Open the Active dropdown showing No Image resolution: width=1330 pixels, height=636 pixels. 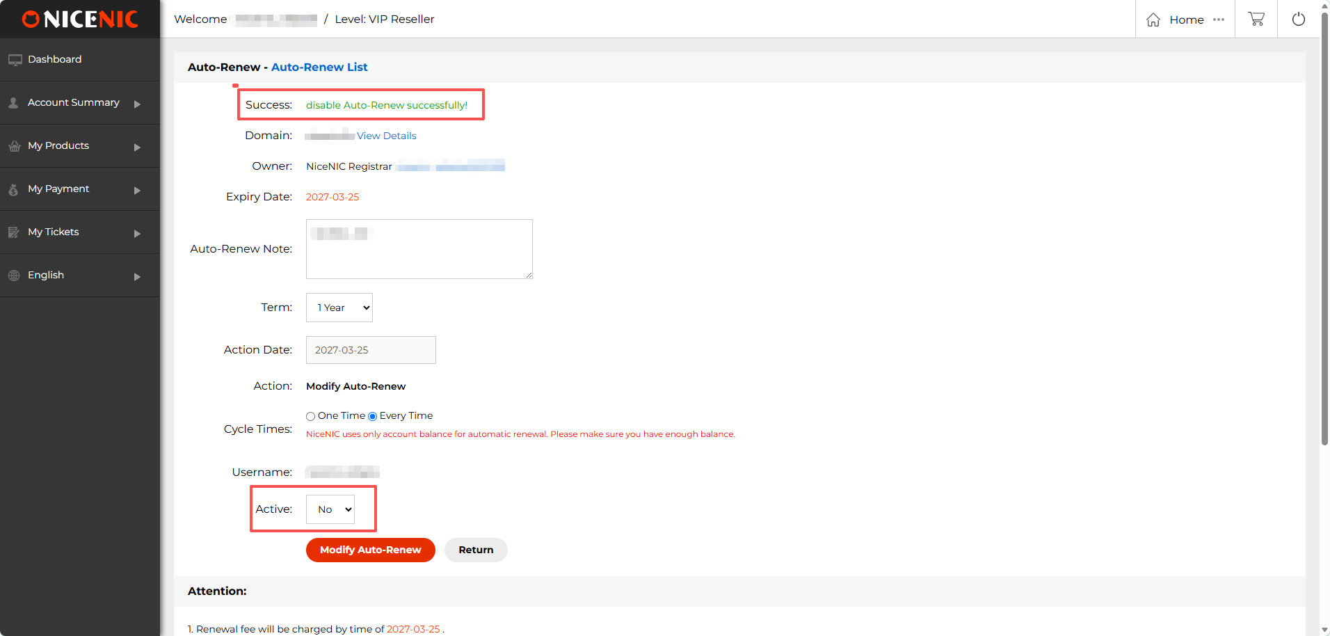pyautogui.click(x=330, y=509)
